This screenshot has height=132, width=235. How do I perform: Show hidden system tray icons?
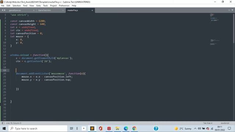point(195,128)
